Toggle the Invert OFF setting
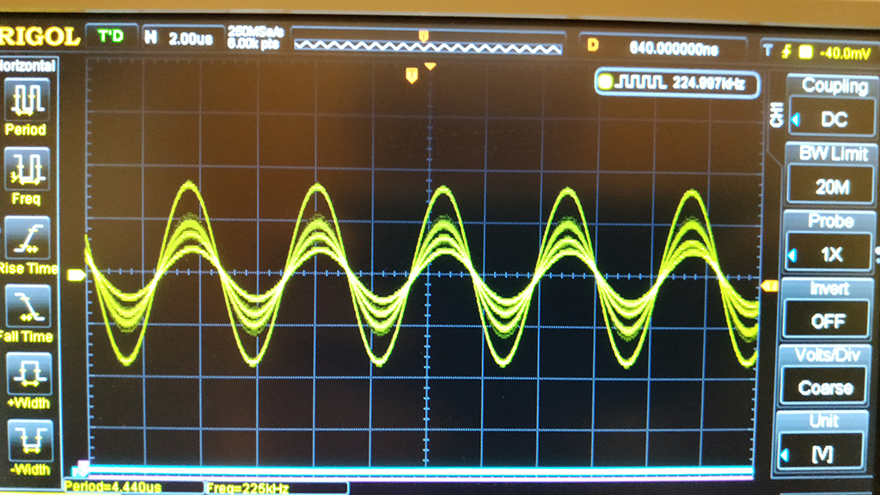This screenshot has width=880, height=495. click(x=828, y=311)
